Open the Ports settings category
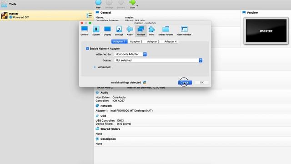291x164 pixels. (151, 31)
